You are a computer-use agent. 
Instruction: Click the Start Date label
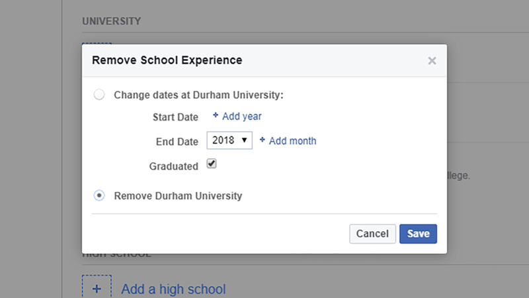click(x=175, y=117)
